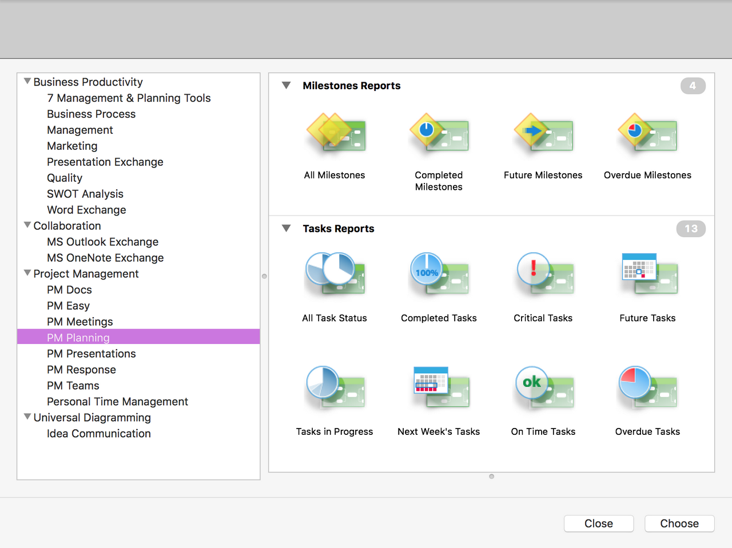Select the Future Tasks calendar icon
The height and width of the screenshot is (548, 732).
pyautogui.click(x=649, y=275)
